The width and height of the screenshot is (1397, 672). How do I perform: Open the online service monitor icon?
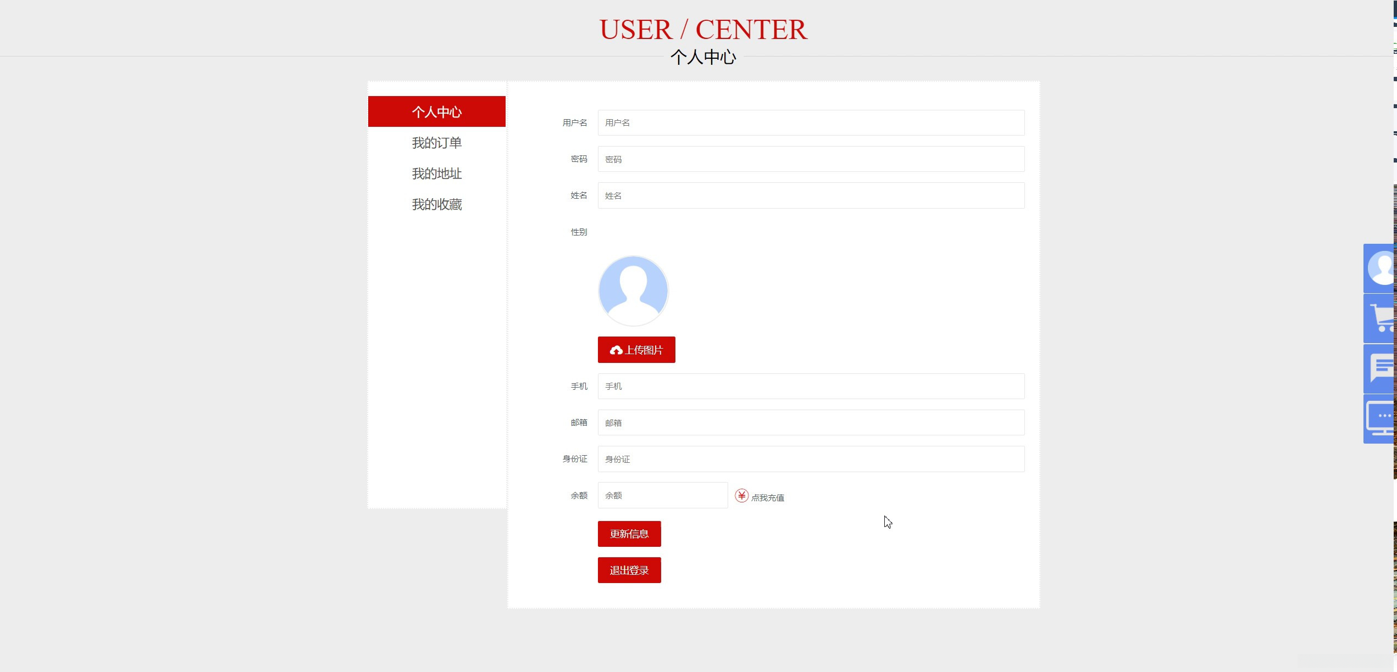(1379, 418)
